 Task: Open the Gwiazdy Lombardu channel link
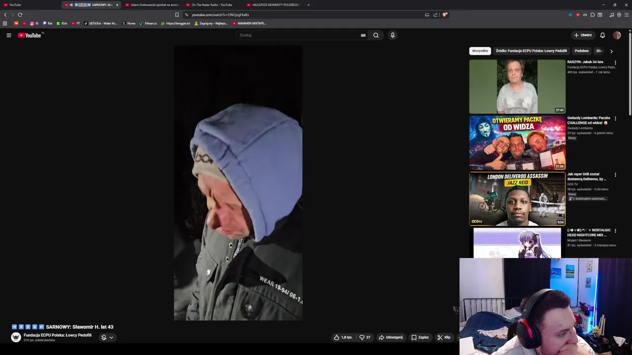point(580,128)
